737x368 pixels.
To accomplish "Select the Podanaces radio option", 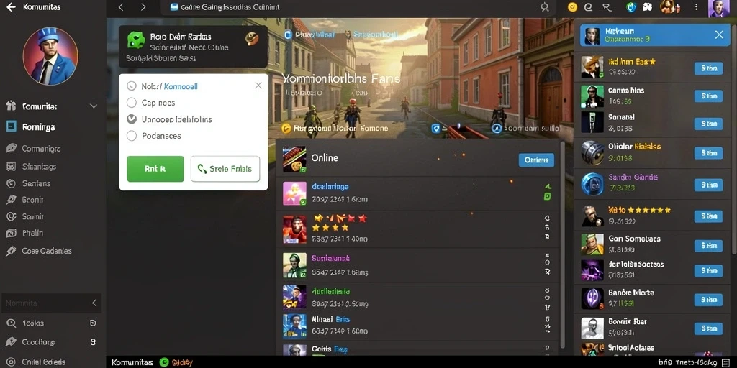I will (x=132, y=136).
